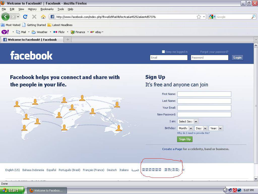Click the page scrollbar up arrow
Viewport: 258px width, 194px height.
256,45
